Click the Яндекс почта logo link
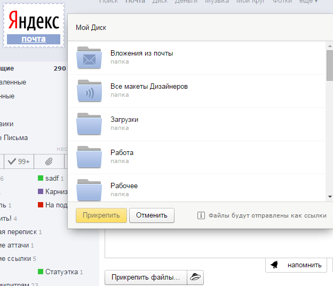Image resolution: width=333 pixels, height=286 pixels. [34, 26]
